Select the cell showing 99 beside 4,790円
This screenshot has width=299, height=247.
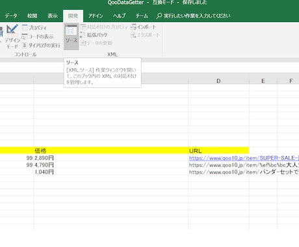pos(17,165)
